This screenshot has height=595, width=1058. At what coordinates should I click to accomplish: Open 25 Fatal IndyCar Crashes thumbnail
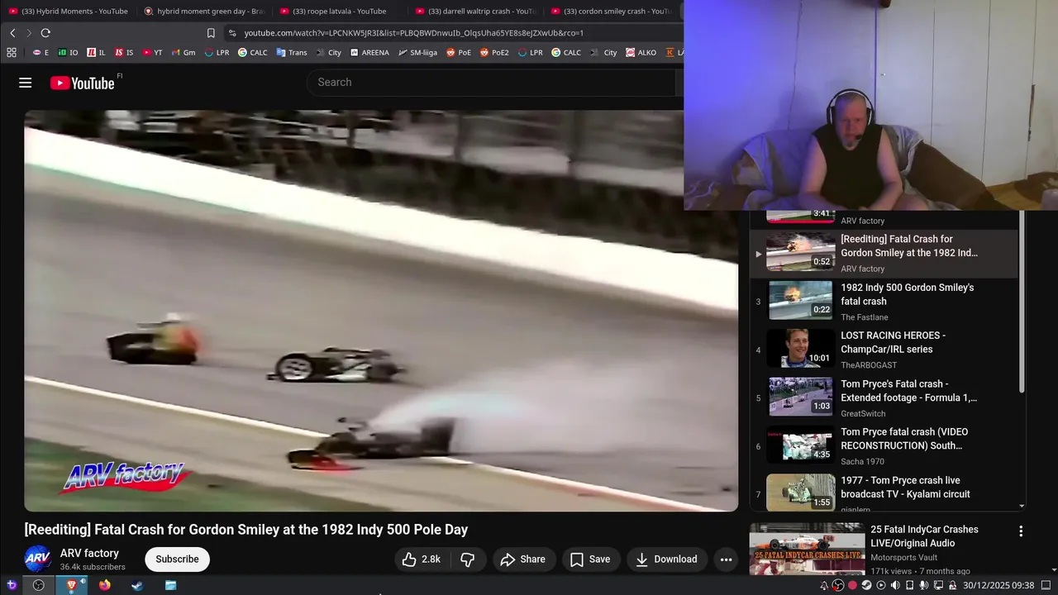tap(807, 550)
